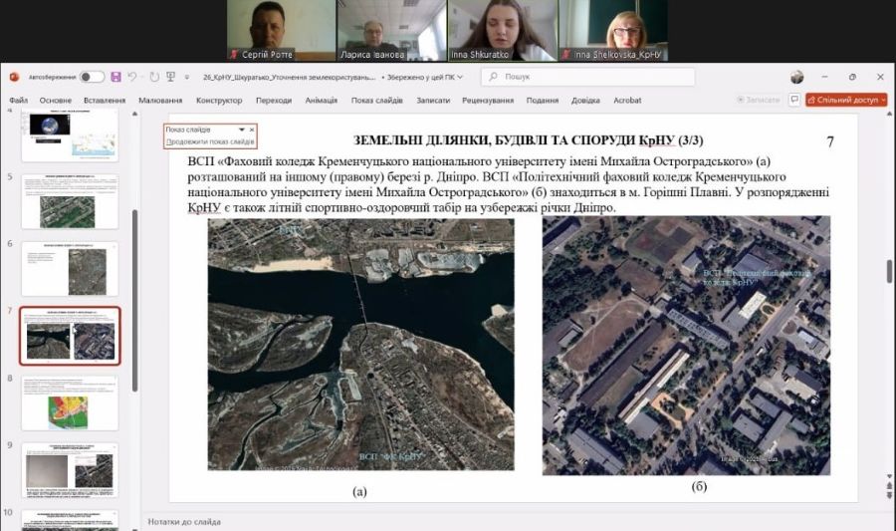Restore down the PowerPoint window
Image resolution: width=896 pixels, height=531 pixels.
(x=852, y=77)
